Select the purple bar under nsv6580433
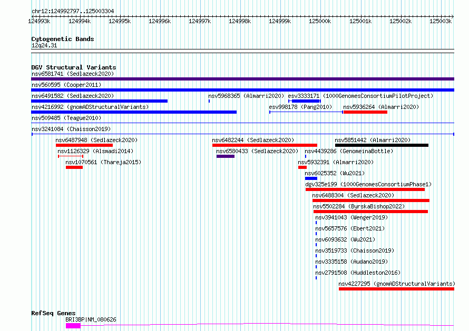The height and width of the screenshot is (331, 469). pyautogui.click(x=226, y=156)
